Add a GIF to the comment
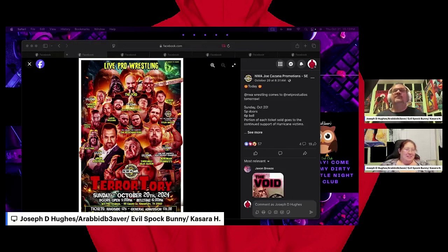This screenshot has height=252, width=448. point(282,212)
